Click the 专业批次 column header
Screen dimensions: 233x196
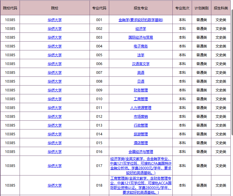coord(182,8)
